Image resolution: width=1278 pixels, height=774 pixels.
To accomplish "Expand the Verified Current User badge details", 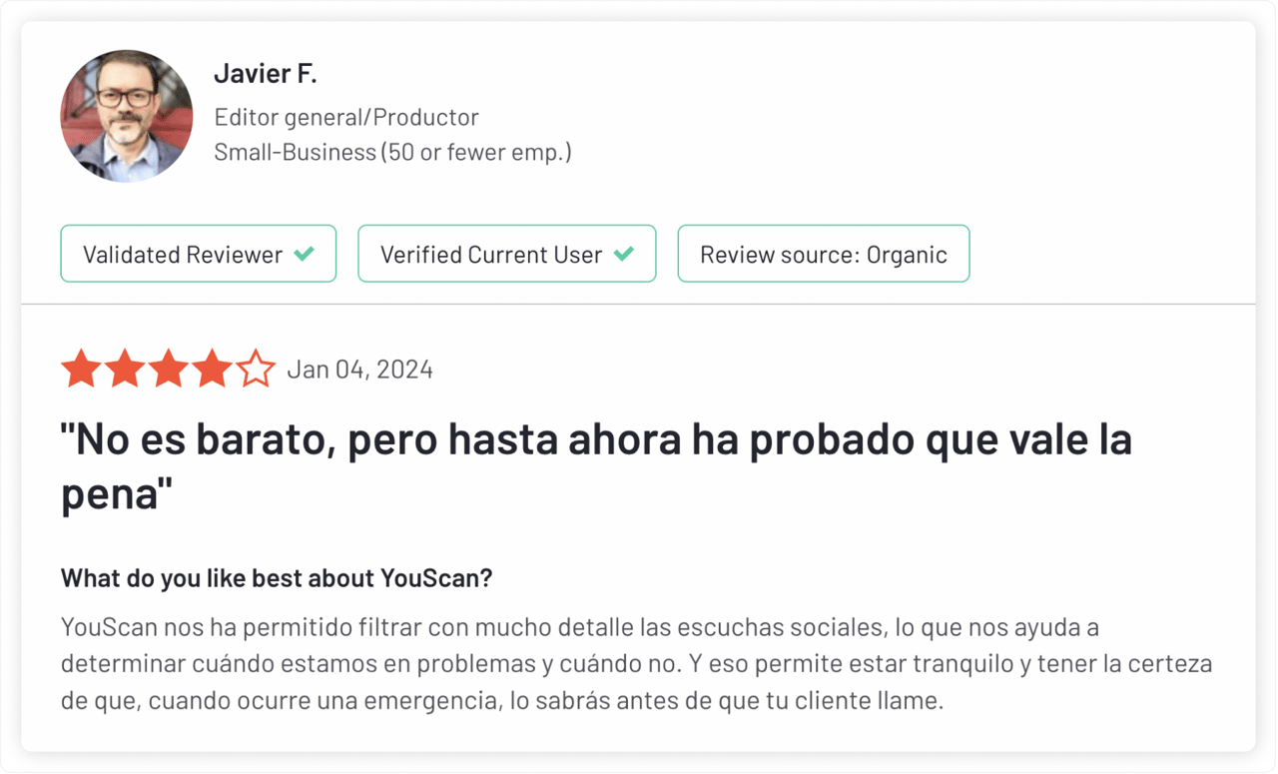I will [506, 254].
